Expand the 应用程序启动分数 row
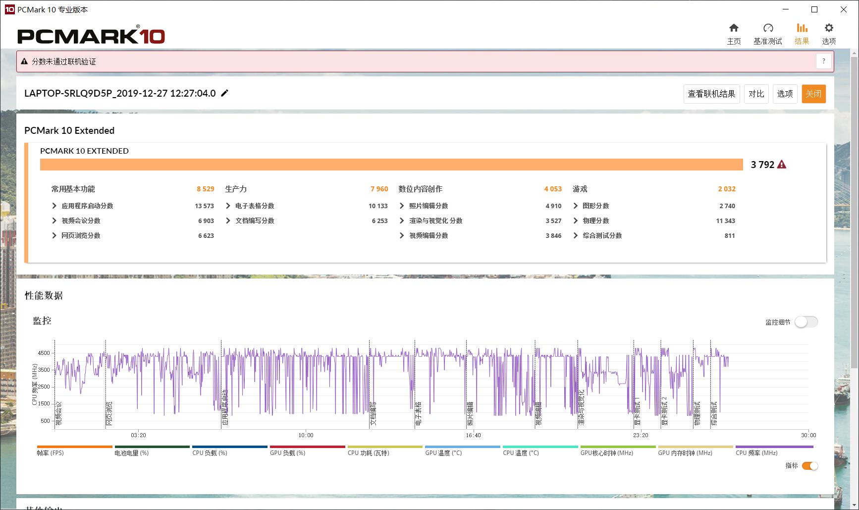 [54, 206]
